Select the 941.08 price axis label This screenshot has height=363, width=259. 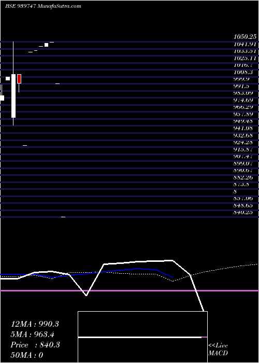click(x=243, y=128)
